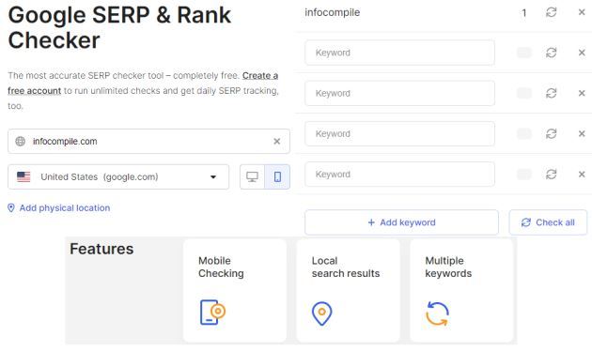This screenshot has height=351, width=592.
Task: Focus the first empty Keyword input
Action: (x=399, y=53)
